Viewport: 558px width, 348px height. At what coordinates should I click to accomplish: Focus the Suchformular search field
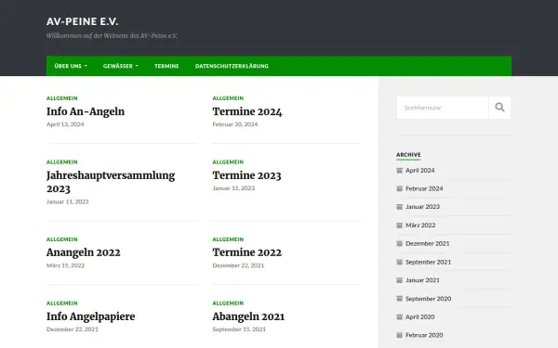443,108
